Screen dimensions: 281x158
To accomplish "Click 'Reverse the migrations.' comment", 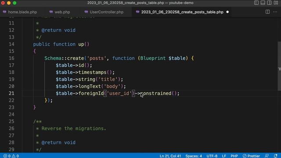I will (x=74, y=129).
